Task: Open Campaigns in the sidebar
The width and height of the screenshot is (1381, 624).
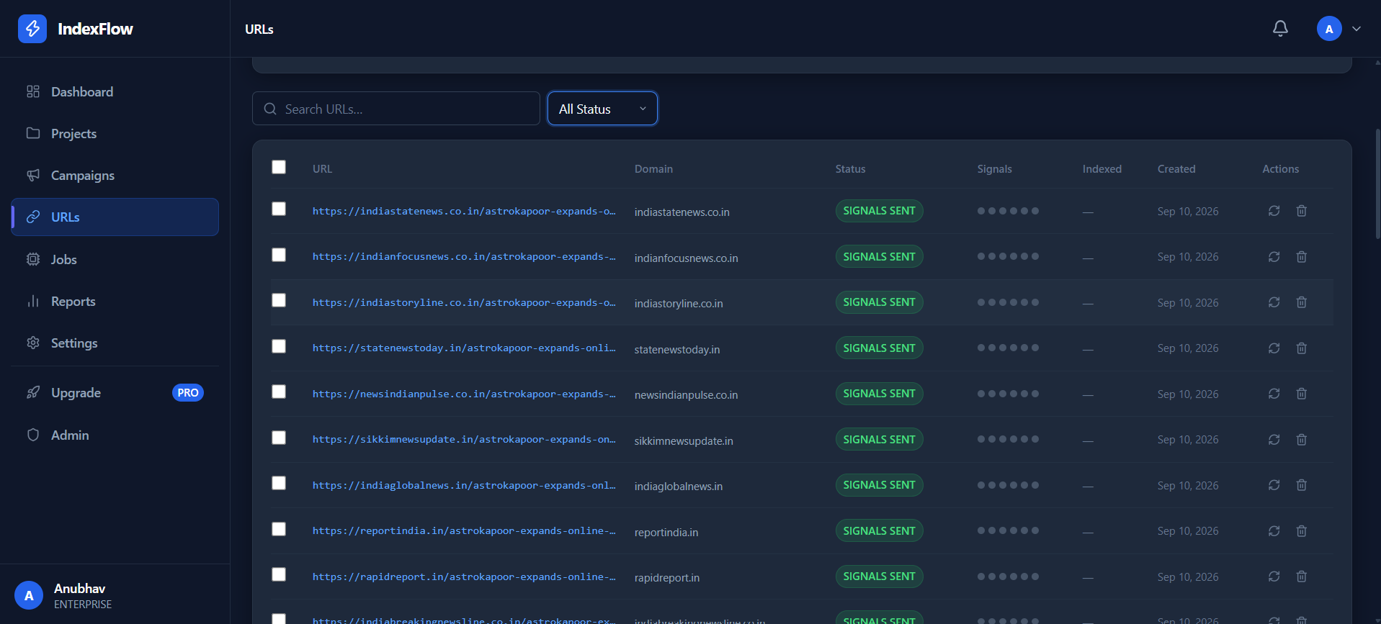Action: 115,175
